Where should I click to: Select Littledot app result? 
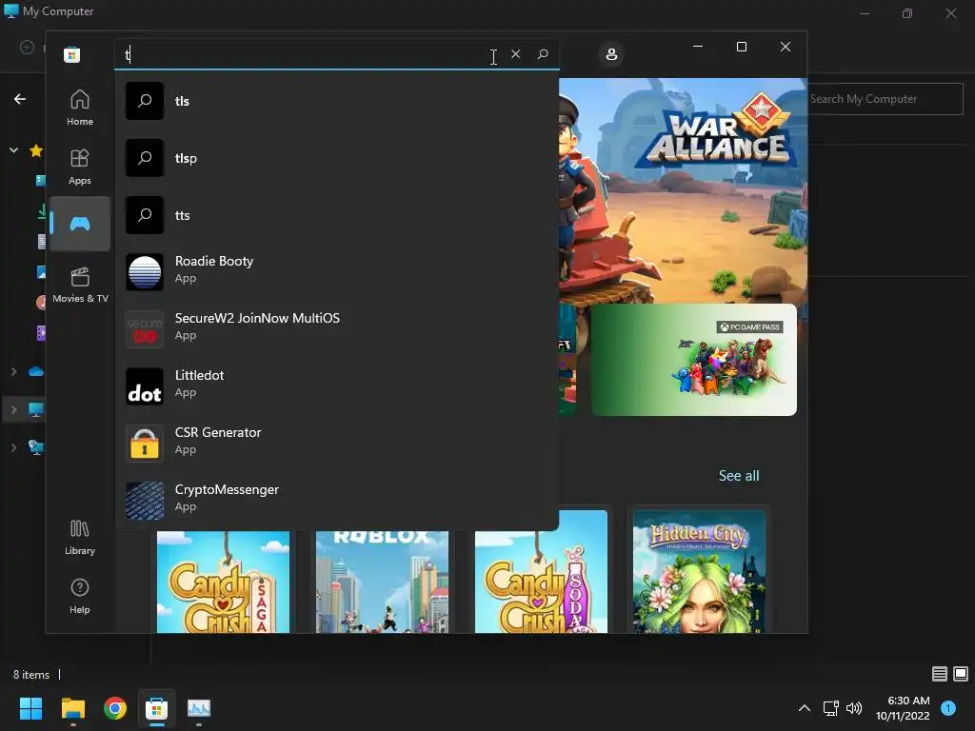pyautogui.click(x=337, y=386)
